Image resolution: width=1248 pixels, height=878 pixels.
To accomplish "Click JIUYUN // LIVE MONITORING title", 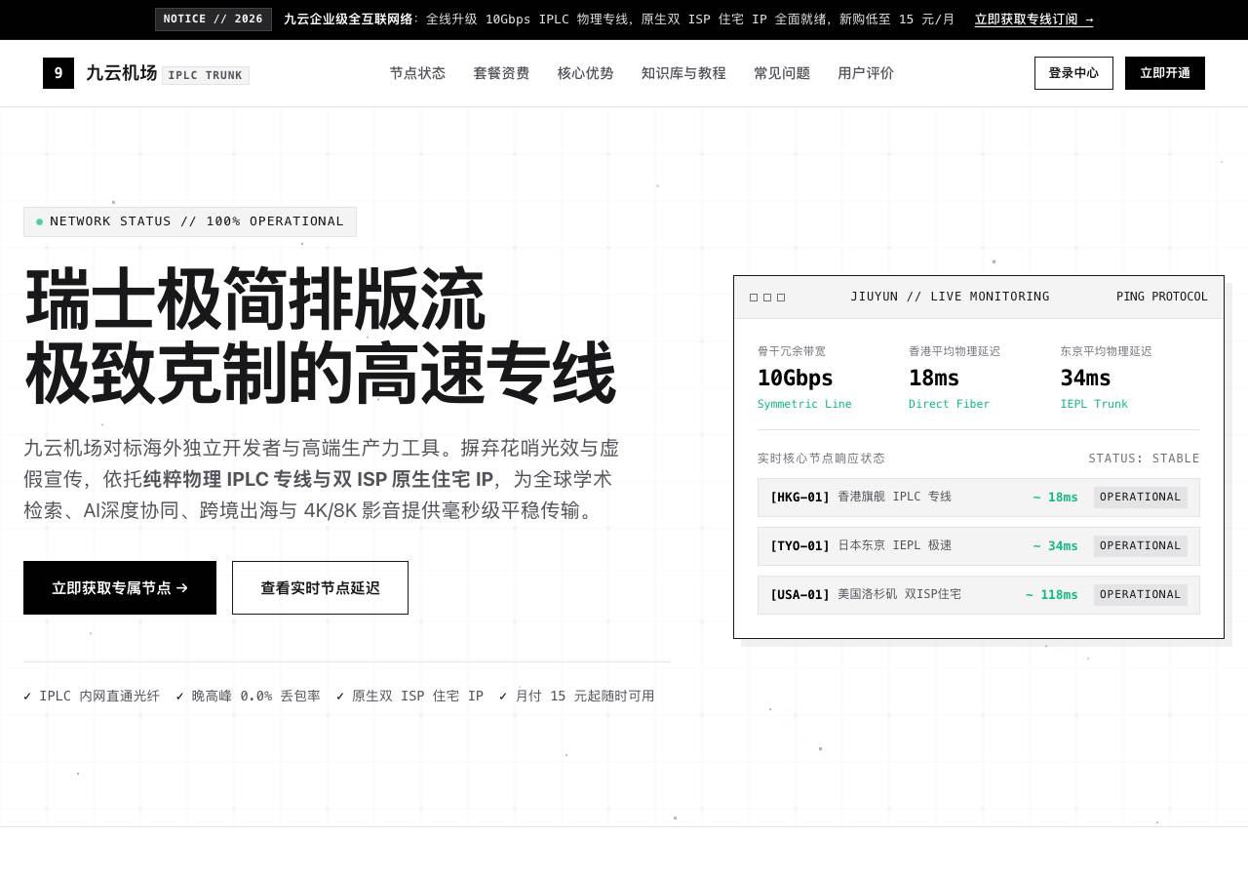I will [950, 297].
